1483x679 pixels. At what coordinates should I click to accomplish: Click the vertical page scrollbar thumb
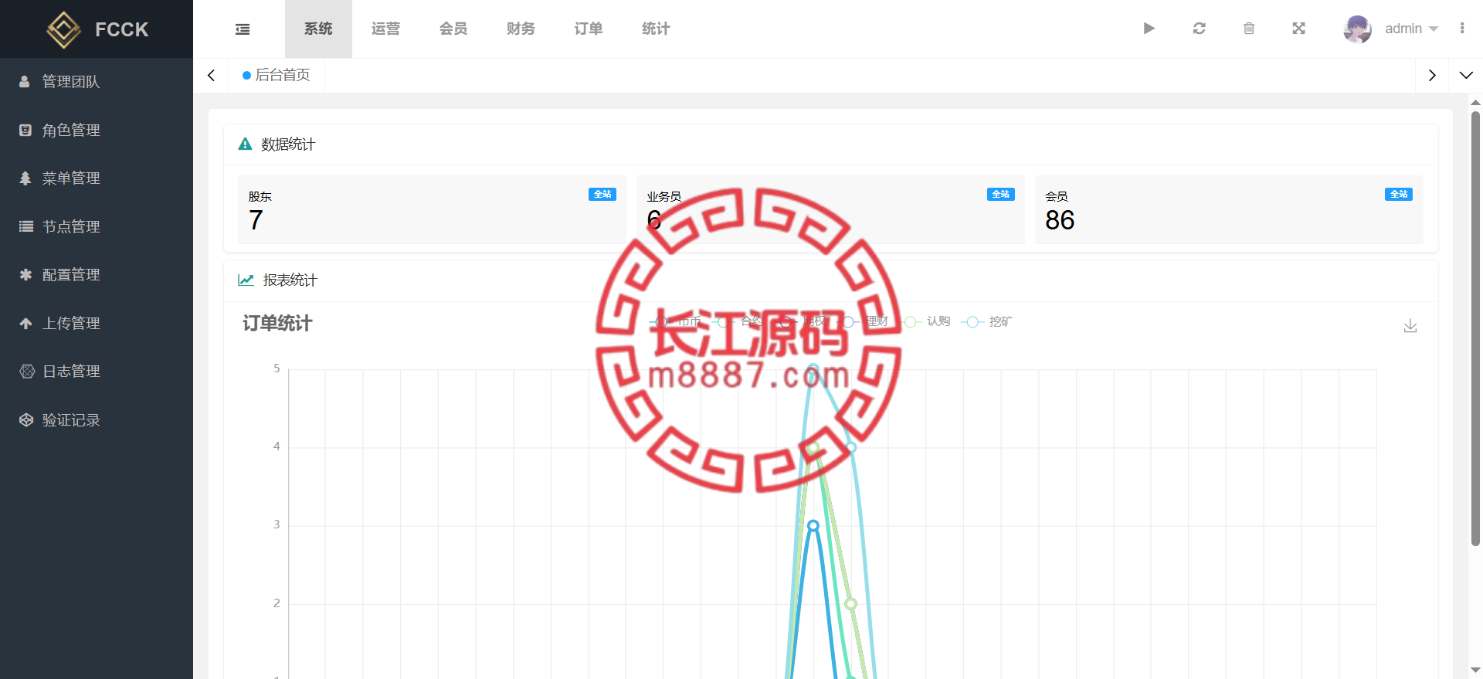tap(1475, 328)
